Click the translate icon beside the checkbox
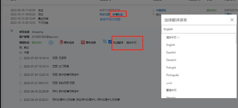Image resolution: width=238 pixels, height=108 pixels. point(105,42)
